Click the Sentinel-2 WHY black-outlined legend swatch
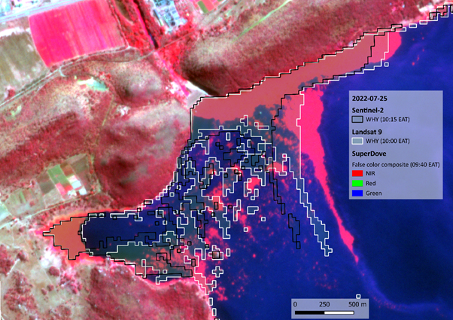This screenshot has height=320, width=453. [x=357, y=119]
